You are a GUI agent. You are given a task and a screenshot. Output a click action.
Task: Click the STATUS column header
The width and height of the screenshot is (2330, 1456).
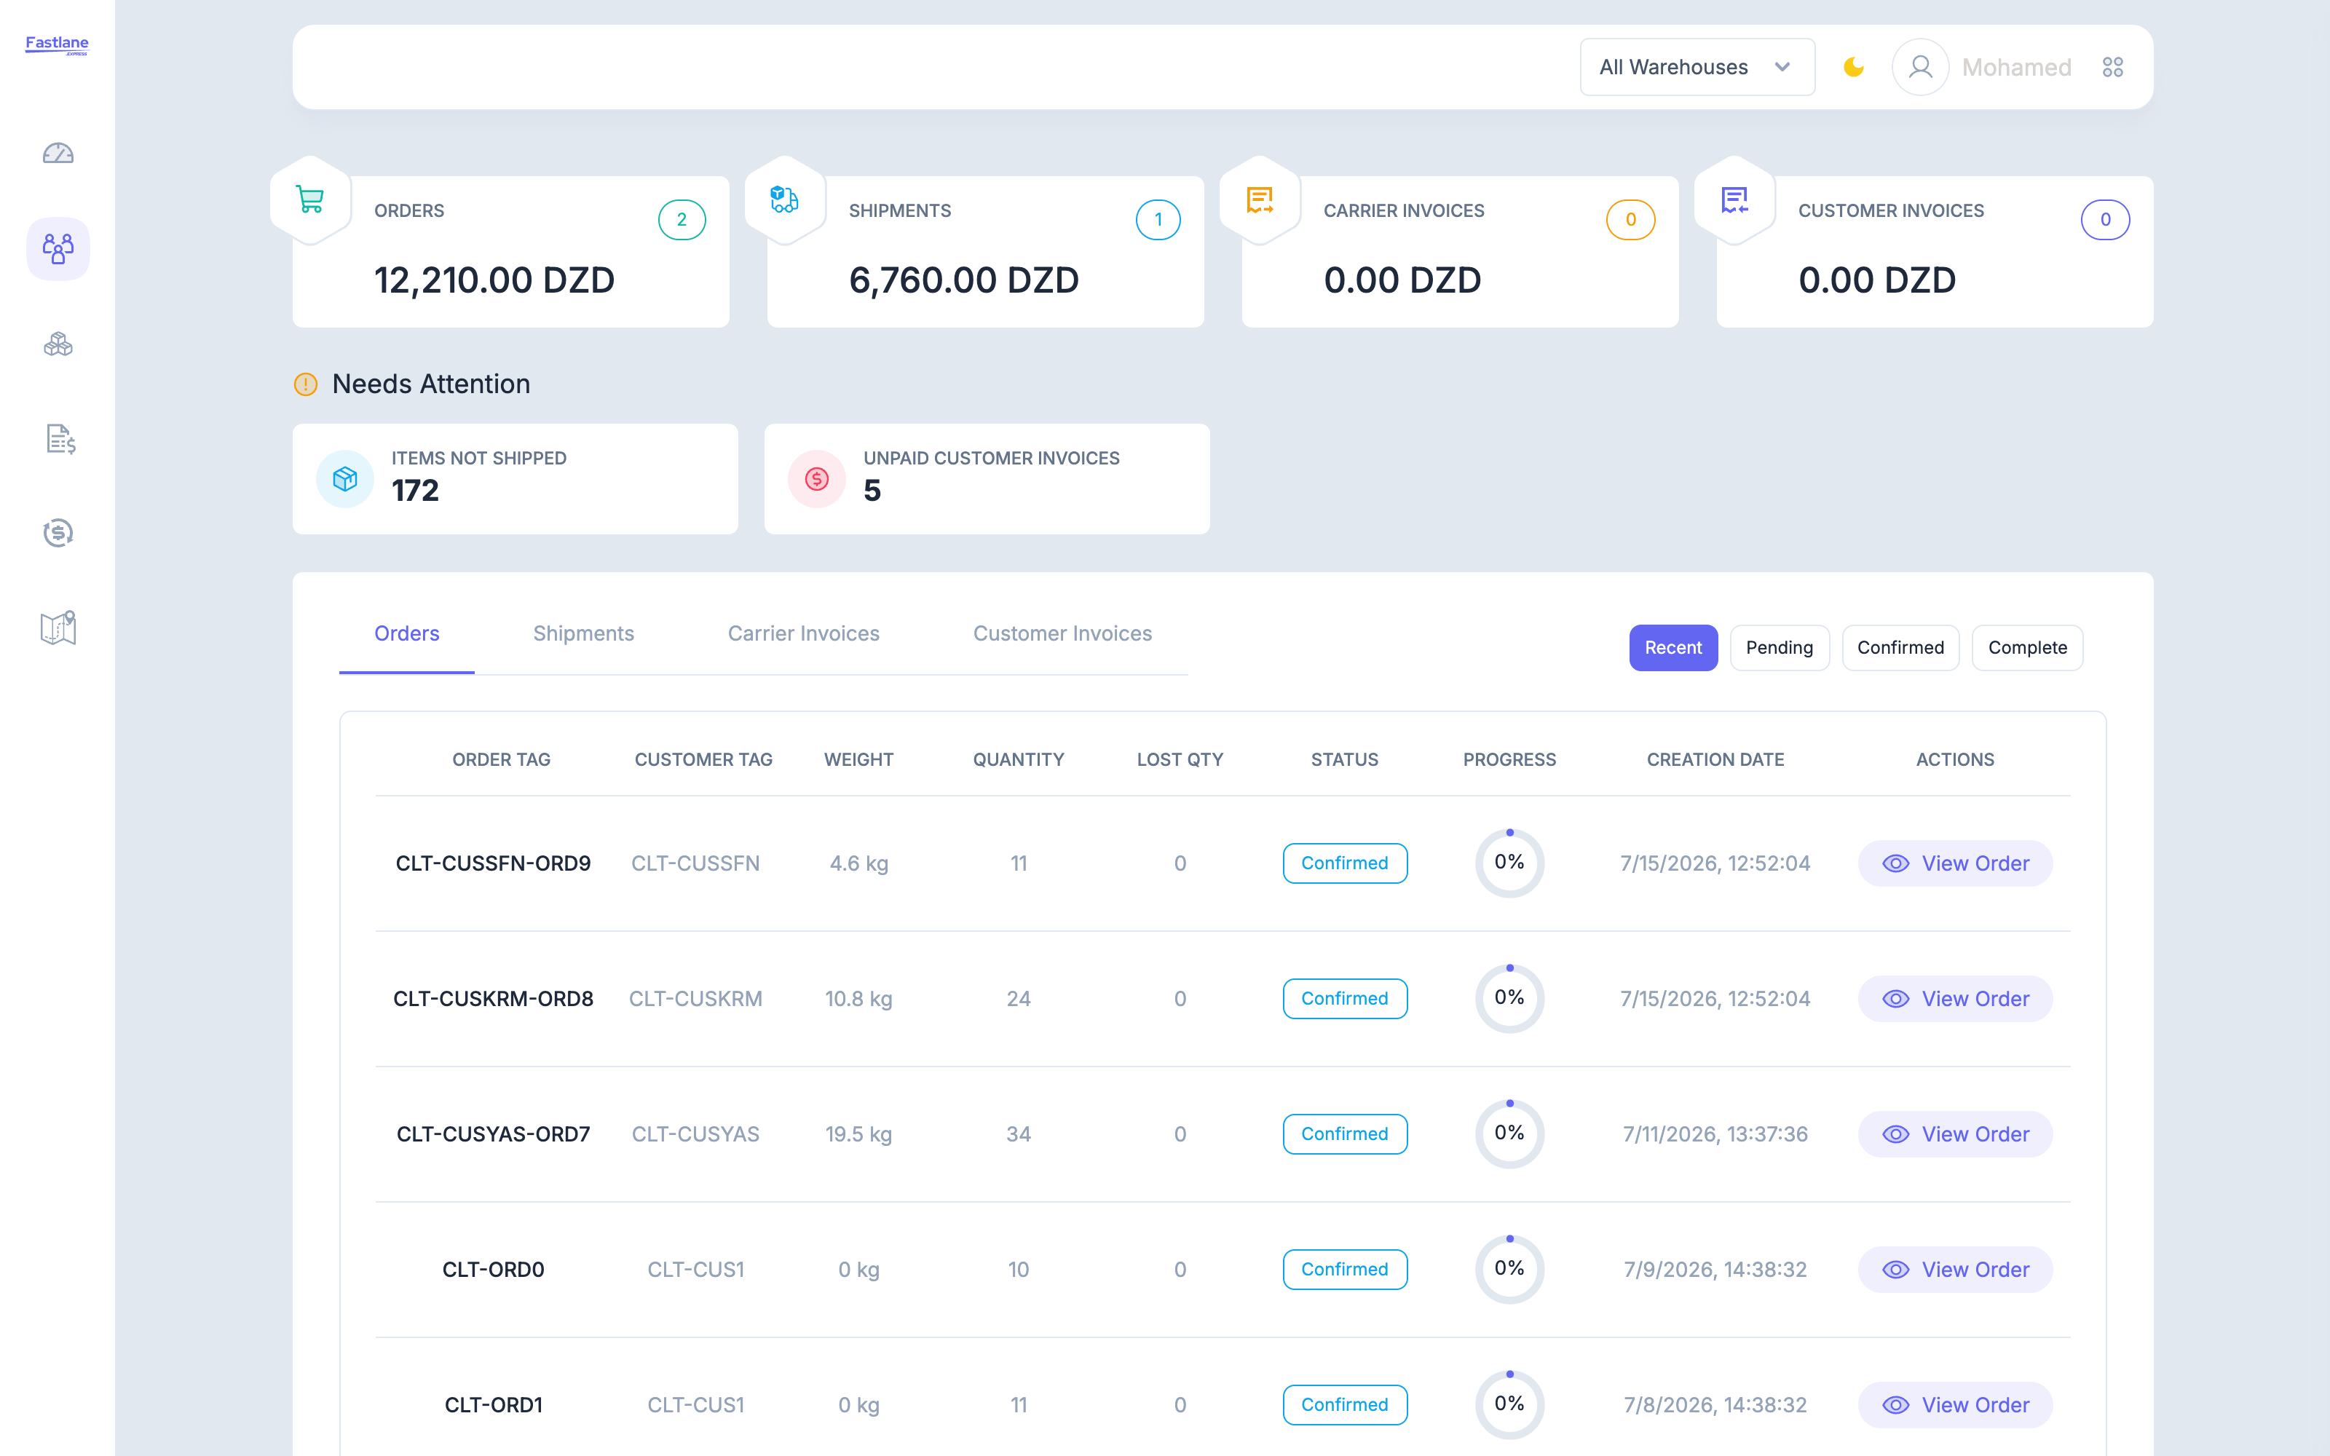tap(1345, 760)
